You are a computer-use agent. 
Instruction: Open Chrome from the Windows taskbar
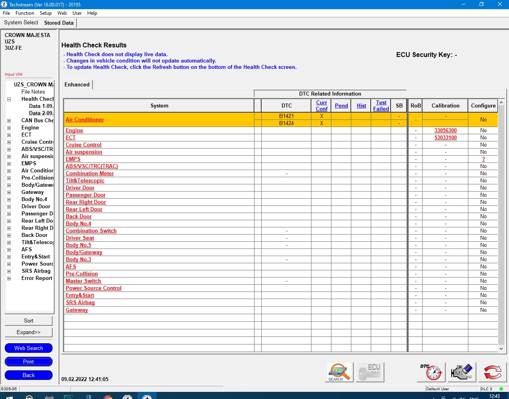[108, 397]
